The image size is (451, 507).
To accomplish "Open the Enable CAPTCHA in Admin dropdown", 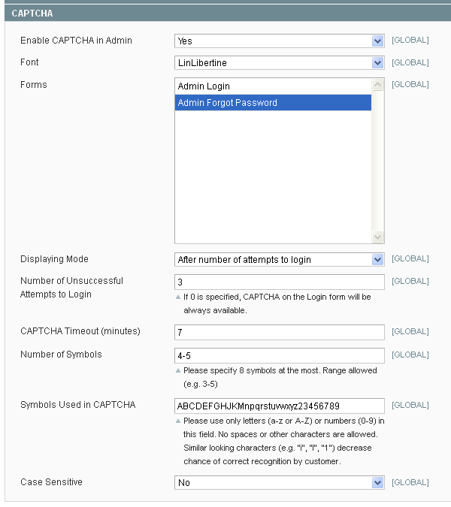I will [x=279, y=41].
